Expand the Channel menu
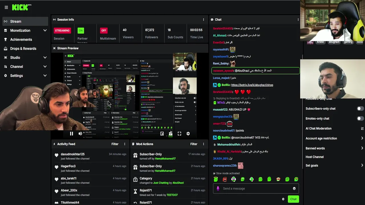Image resolution: width=365 pixels, height=205 pixels. click(x=25, y=67)
